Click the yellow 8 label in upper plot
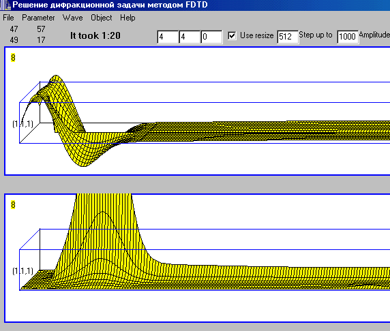390x331 pixels. click(13, 58)
